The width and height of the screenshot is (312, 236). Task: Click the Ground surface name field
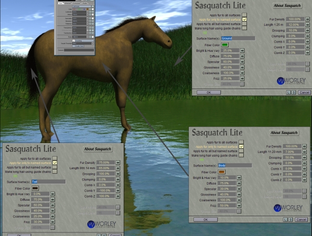[238, 38]
